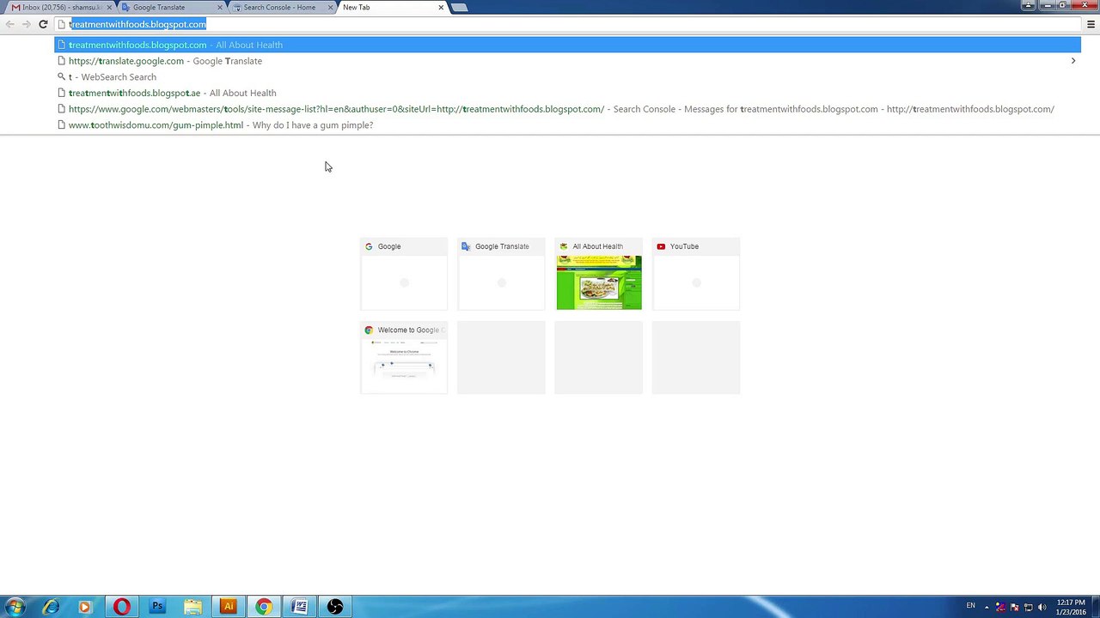Open OBS Studio from the taskbar
This screenshot has width=1100, height=618.
335,607
